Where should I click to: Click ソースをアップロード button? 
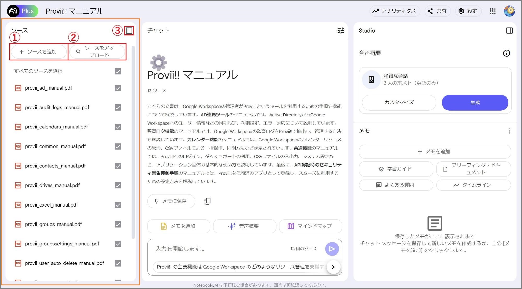(97, 52)
